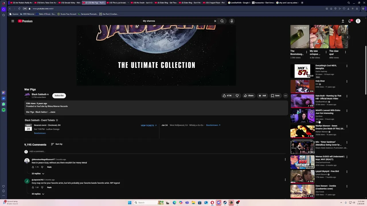Switch to the Emiru Takes Over tab

pyautogui.click(x=46, y=3)
